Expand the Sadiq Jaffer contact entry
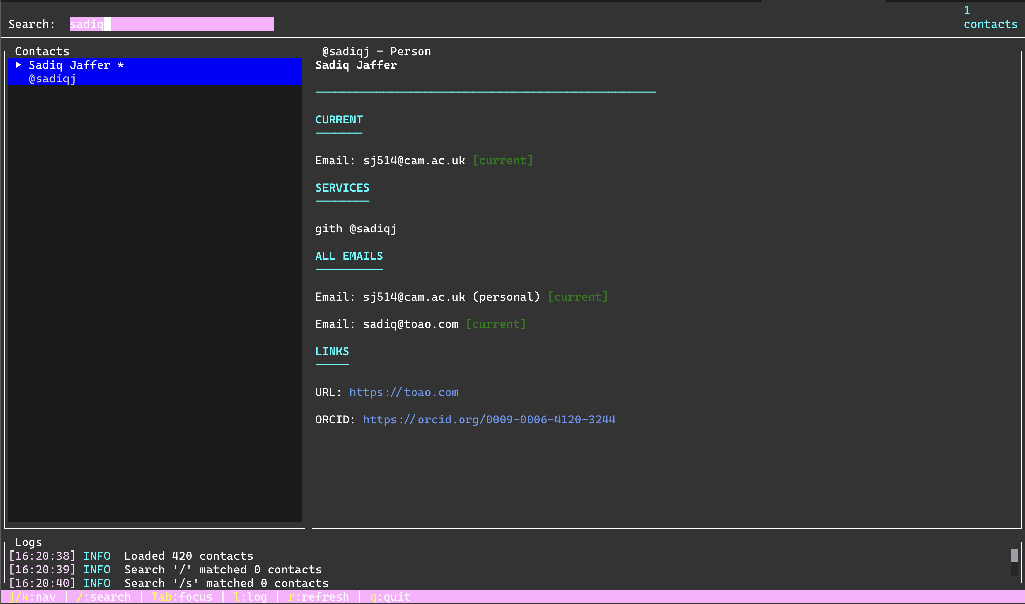The image size is (1025, 604). point(19,64)
